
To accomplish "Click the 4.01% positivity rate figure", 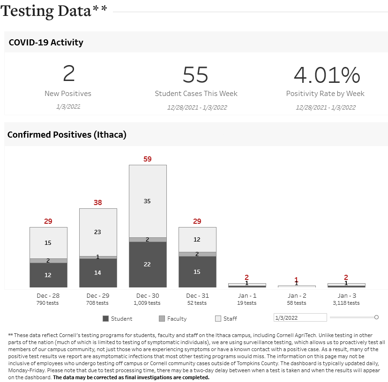I will 327,75.
